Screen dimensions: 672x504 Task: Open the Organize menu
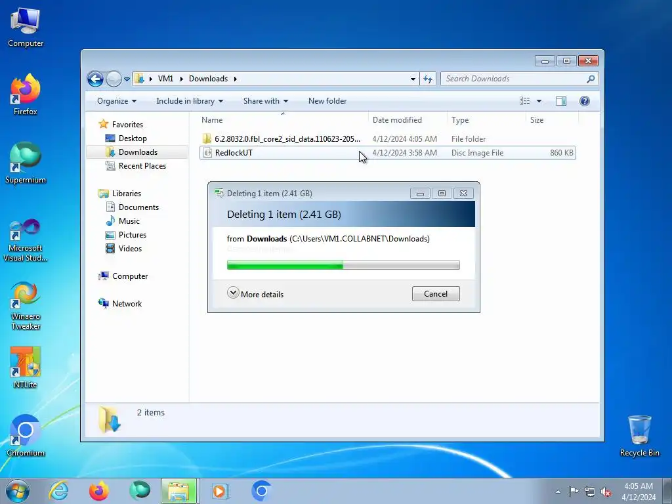coord(117,101)
